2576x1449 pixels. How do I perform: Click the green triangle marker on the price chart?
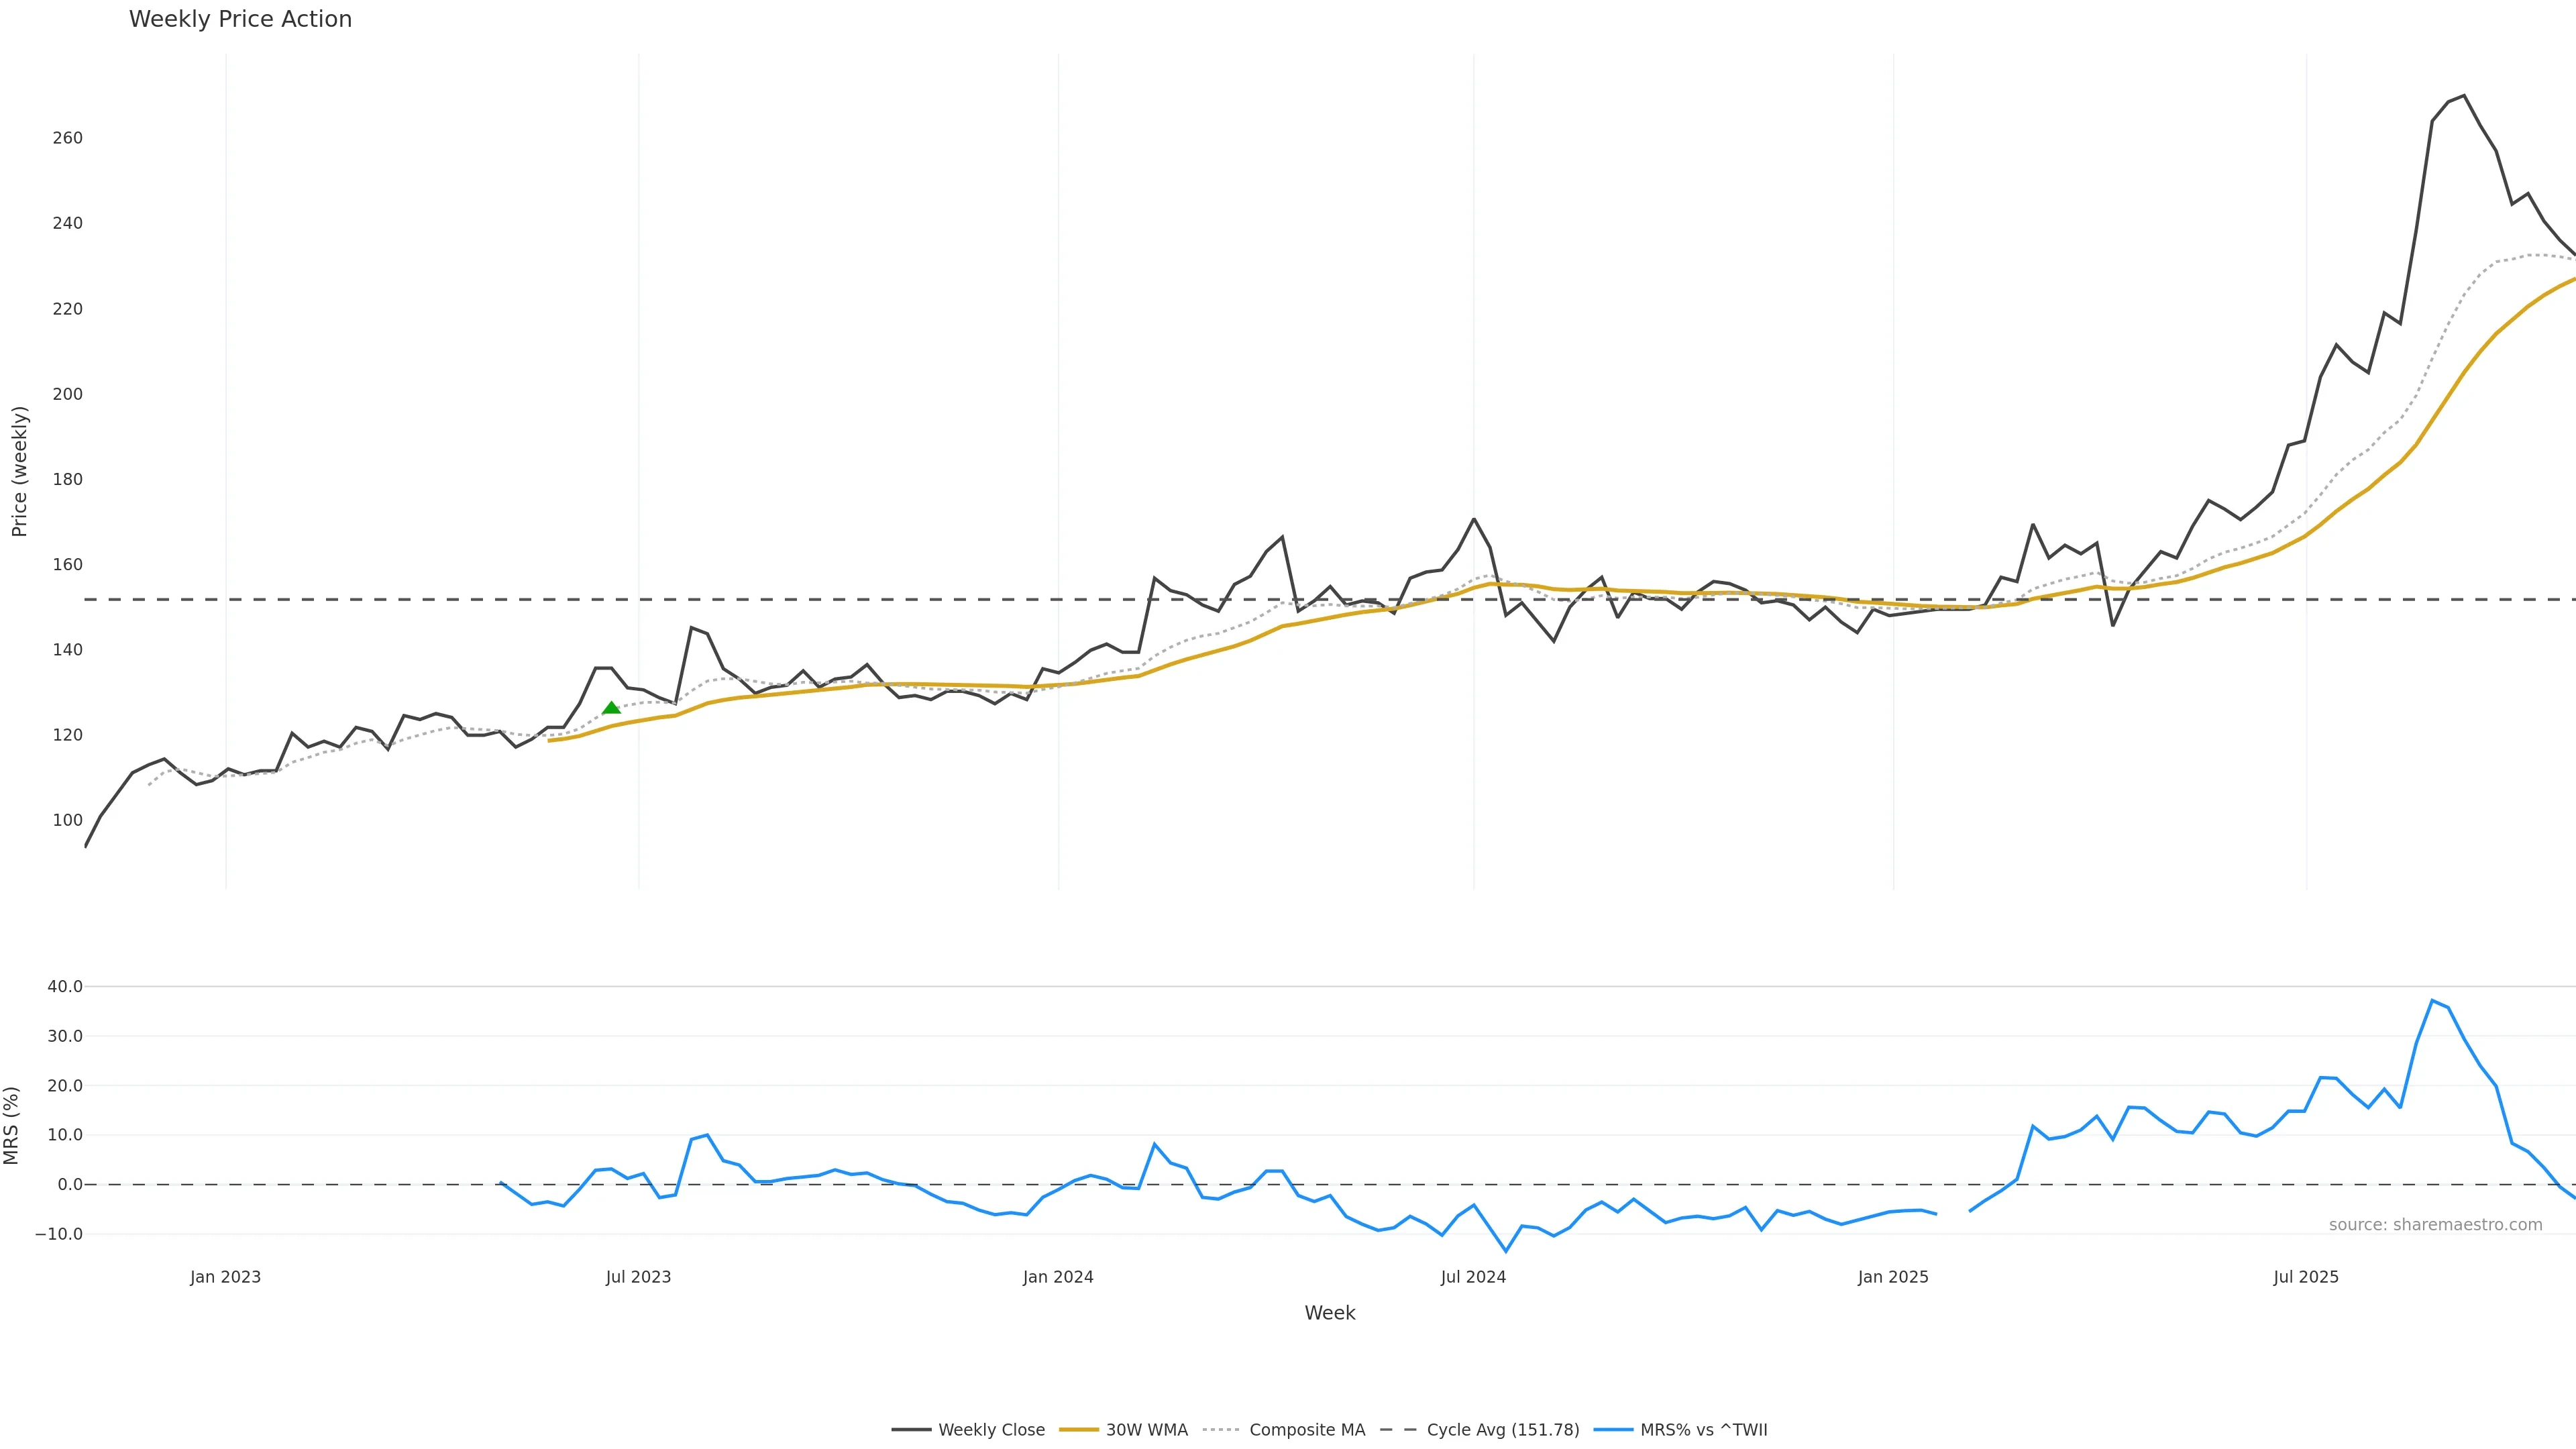[611, 708]
